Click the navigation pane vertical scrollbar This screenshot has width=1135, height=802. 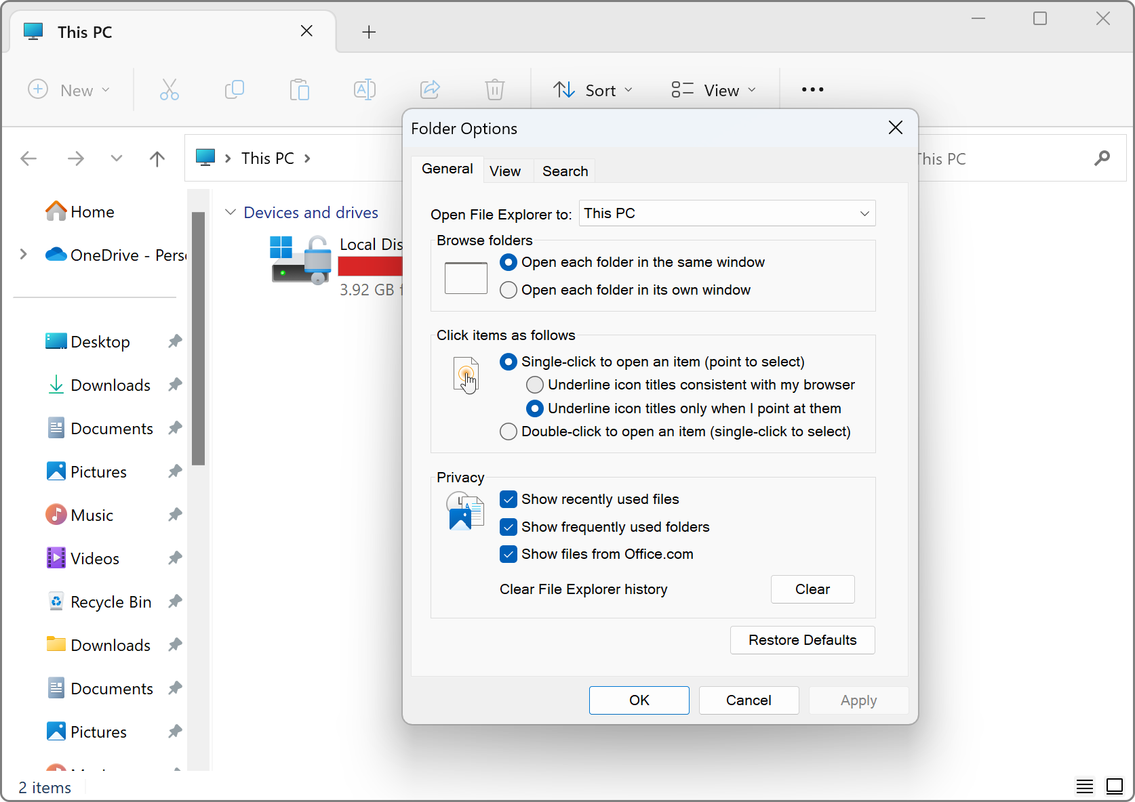click(198, 339)
